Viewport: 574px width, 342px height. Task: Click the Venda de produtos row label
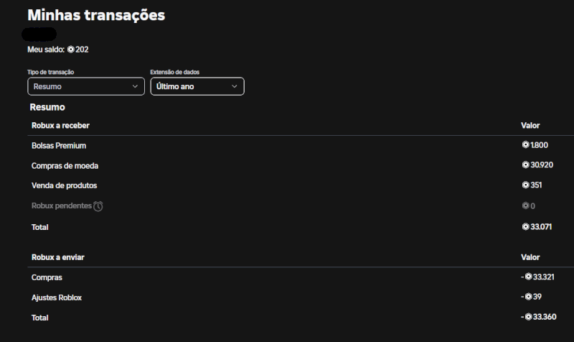coord(64,185)
